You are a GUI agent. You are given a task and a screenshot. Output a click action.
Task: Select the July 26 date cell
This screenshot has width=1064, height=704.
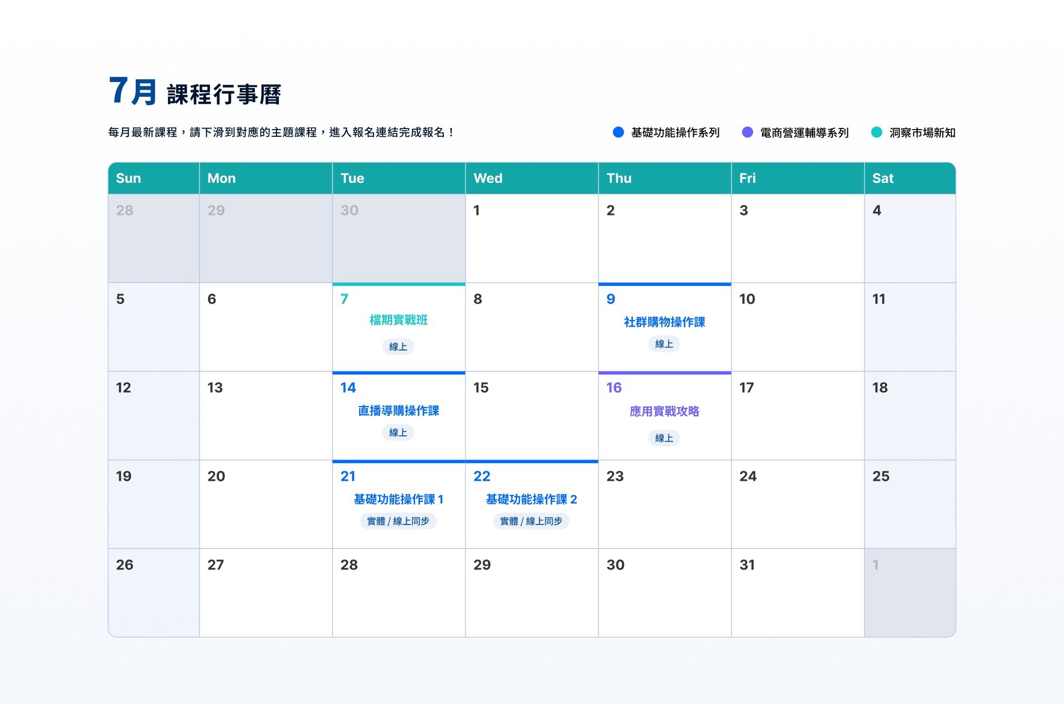154,593
